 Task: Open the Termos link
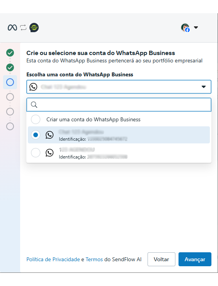(94, 259)
